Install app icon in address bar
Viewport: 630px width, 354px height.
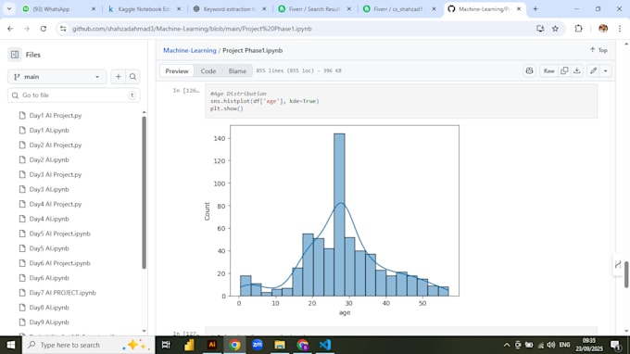(540, 29)
